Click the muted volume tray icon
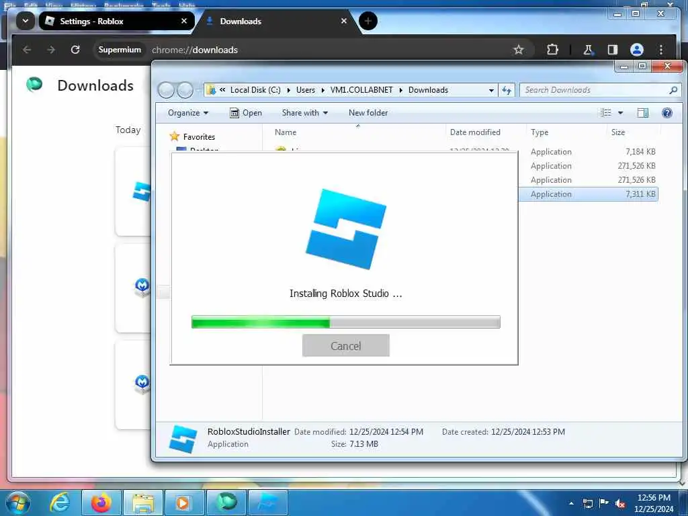Image resolution: width=688 pixels, height=516 pixels. [x=619, y=503]
